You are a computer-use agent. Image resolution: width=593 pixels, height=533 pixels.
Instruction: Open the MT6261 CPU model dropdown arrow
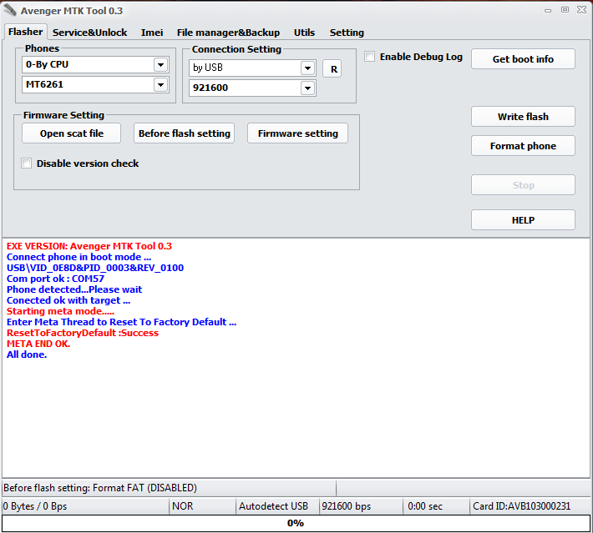point(160,84)
